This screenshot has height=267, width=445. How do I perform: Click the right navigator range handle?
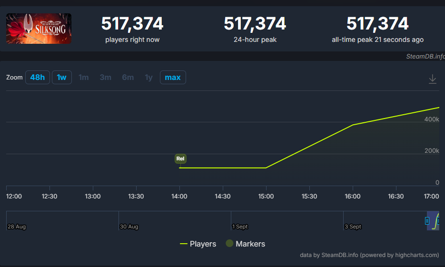tap(438, 221)
